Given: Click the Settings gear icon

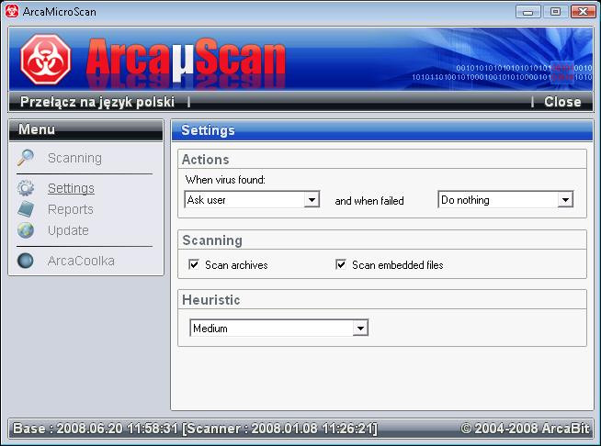Looking at the screenshot, I should (x=26, y=188).
